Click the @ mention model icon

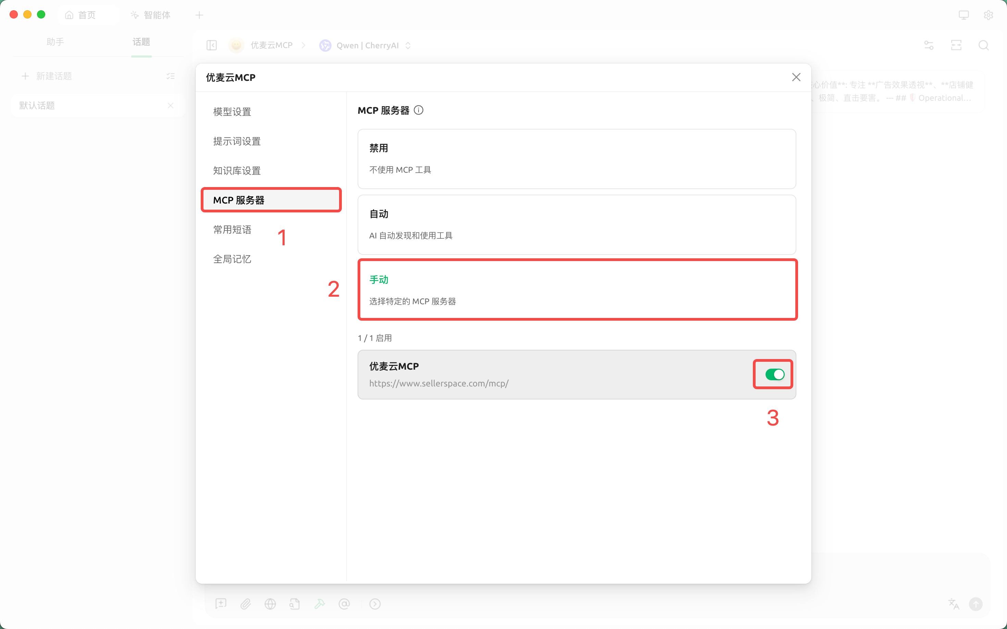tap(344, 604)
